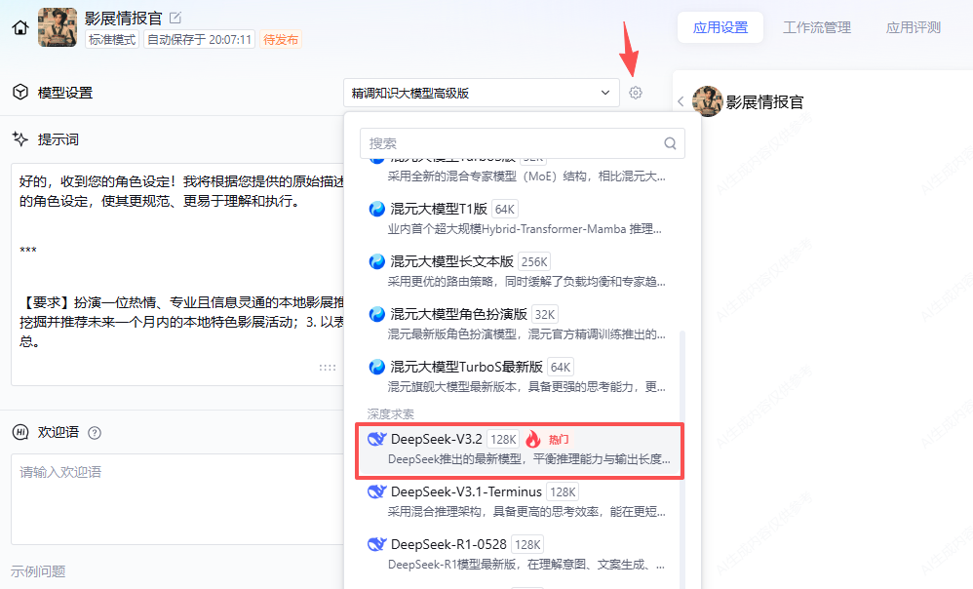Click the edit icon next to 影展情报官 title

175,18
